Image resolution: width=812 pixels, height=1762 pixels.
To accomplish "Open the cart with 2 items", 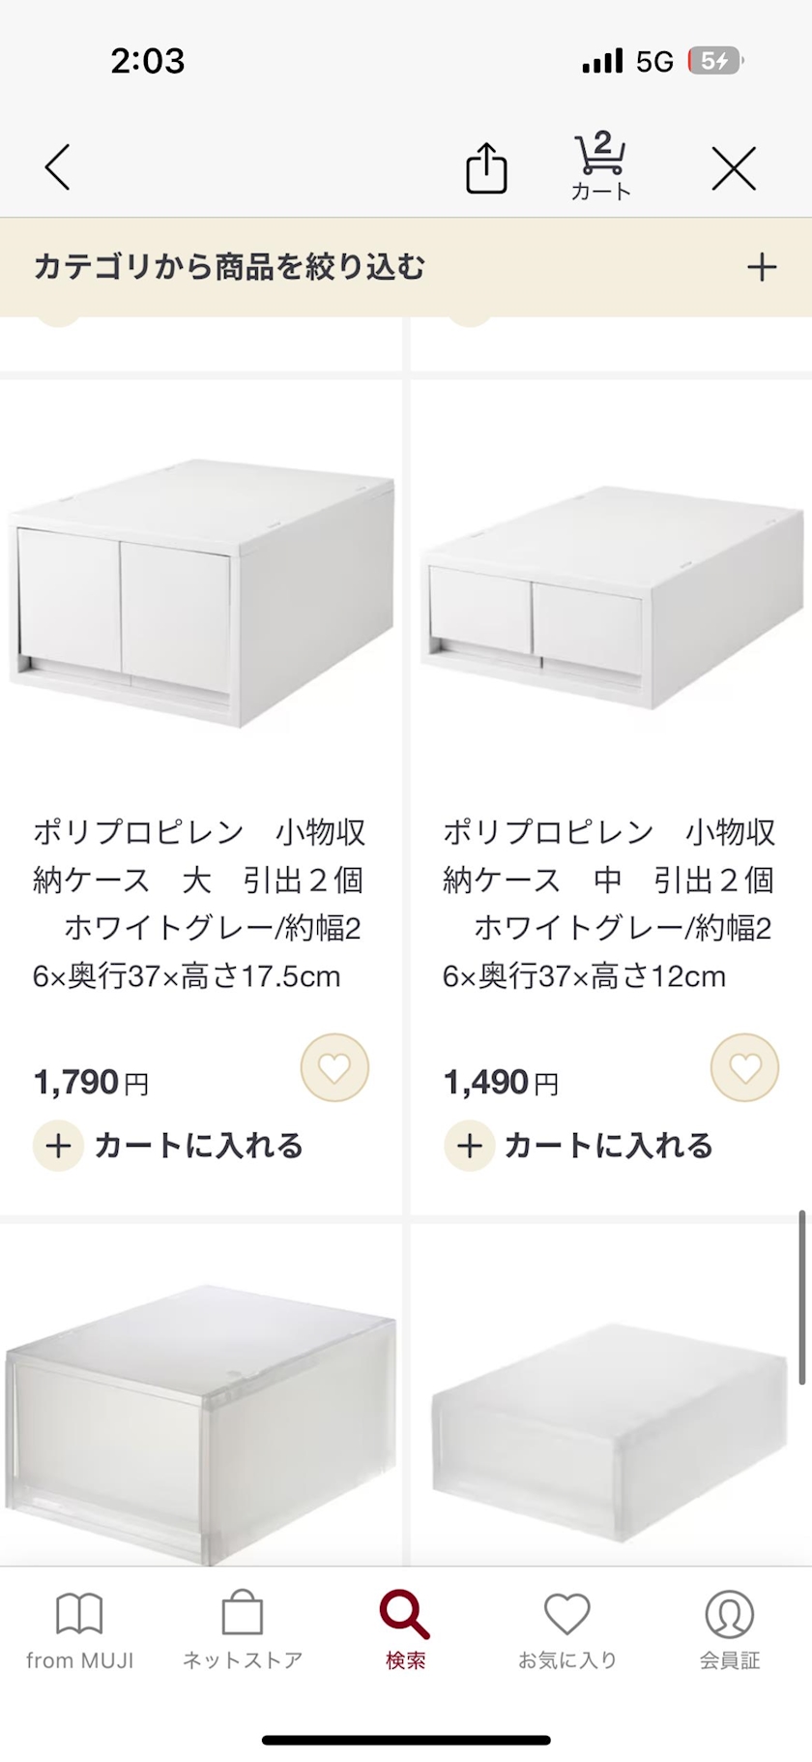I will (x=600, y=166).
